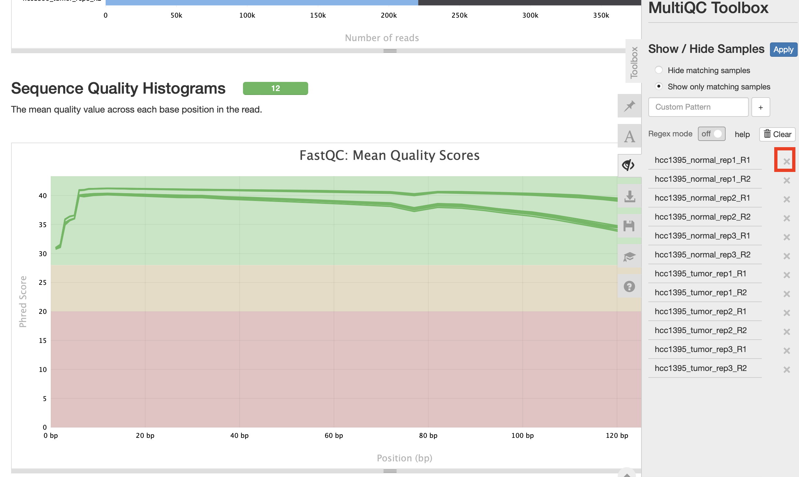The height and width of the screenshot is (477, 799).
Task: Remove hcc1395_normal_rep1_R1 from sample filters
Action: pos(786,161)
